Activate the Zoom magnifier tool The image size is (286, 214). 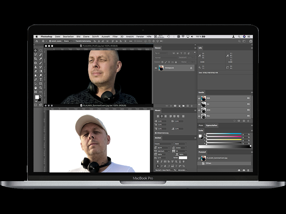pyautogui.click(x=40, y=87)
